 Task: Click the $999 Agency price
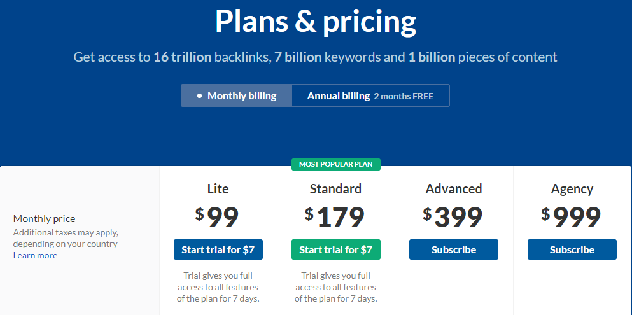(571, 218)
